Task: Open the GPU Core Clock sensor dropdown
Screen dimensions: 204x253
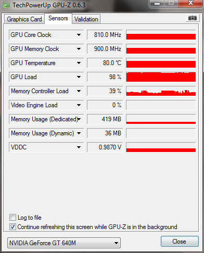Action: (x=79, y=35)
